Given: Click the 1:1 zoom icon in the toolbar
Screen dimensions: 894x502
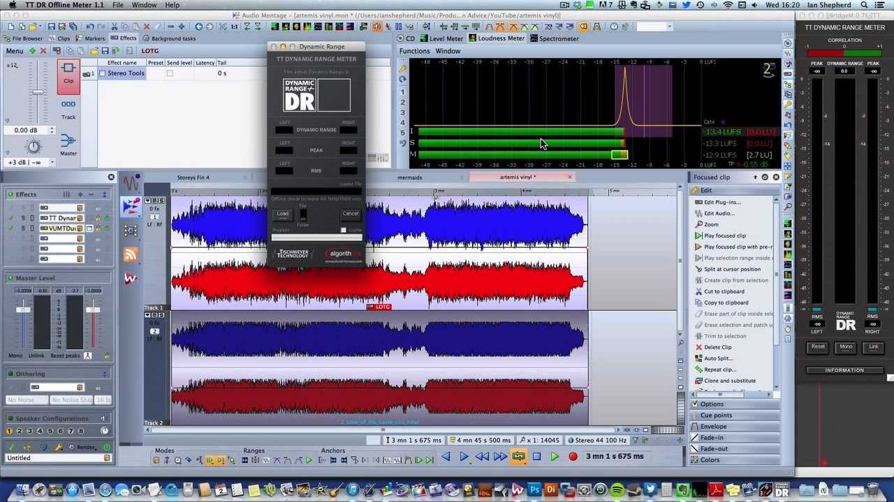Looking at the screenshot, I should [x=234, y=26].
